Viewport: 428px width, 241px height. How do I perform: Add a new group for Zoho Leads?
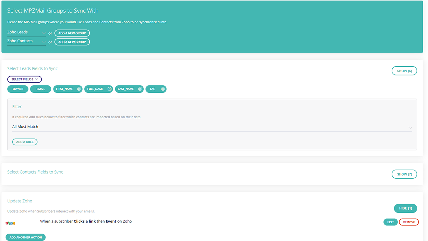[72, 33]
